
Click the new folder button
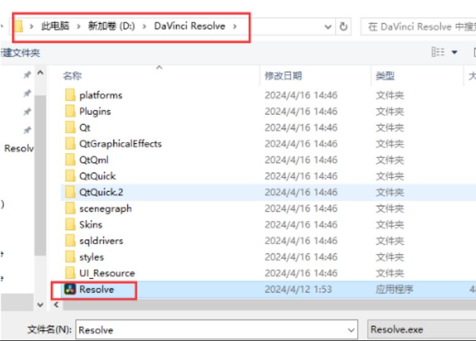click(20, 53)
